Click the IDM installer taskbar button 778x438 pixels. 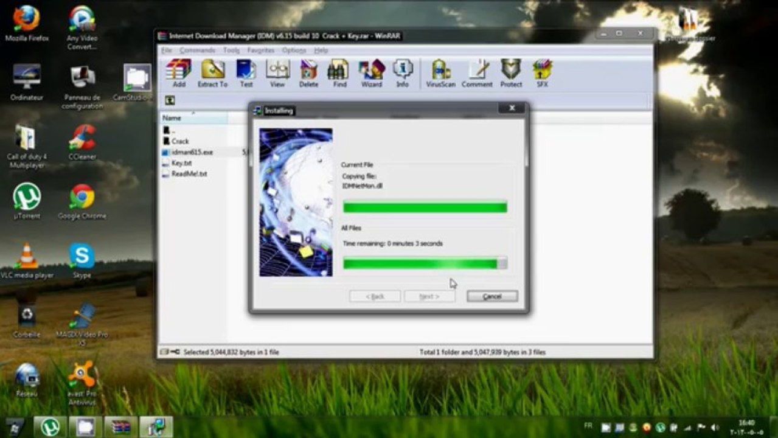pyautogui.click(x=156, y=426)
